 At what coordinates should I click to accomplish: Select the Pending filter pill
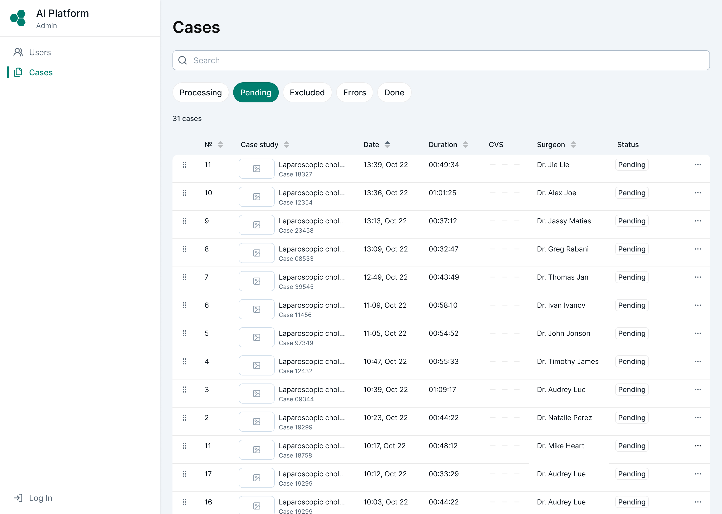(x=256, y=92)
